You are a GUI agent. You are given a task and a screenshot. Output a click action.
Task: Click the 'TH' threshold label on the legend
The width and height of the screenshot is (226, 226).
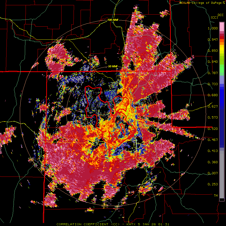[x=216, y=196]
